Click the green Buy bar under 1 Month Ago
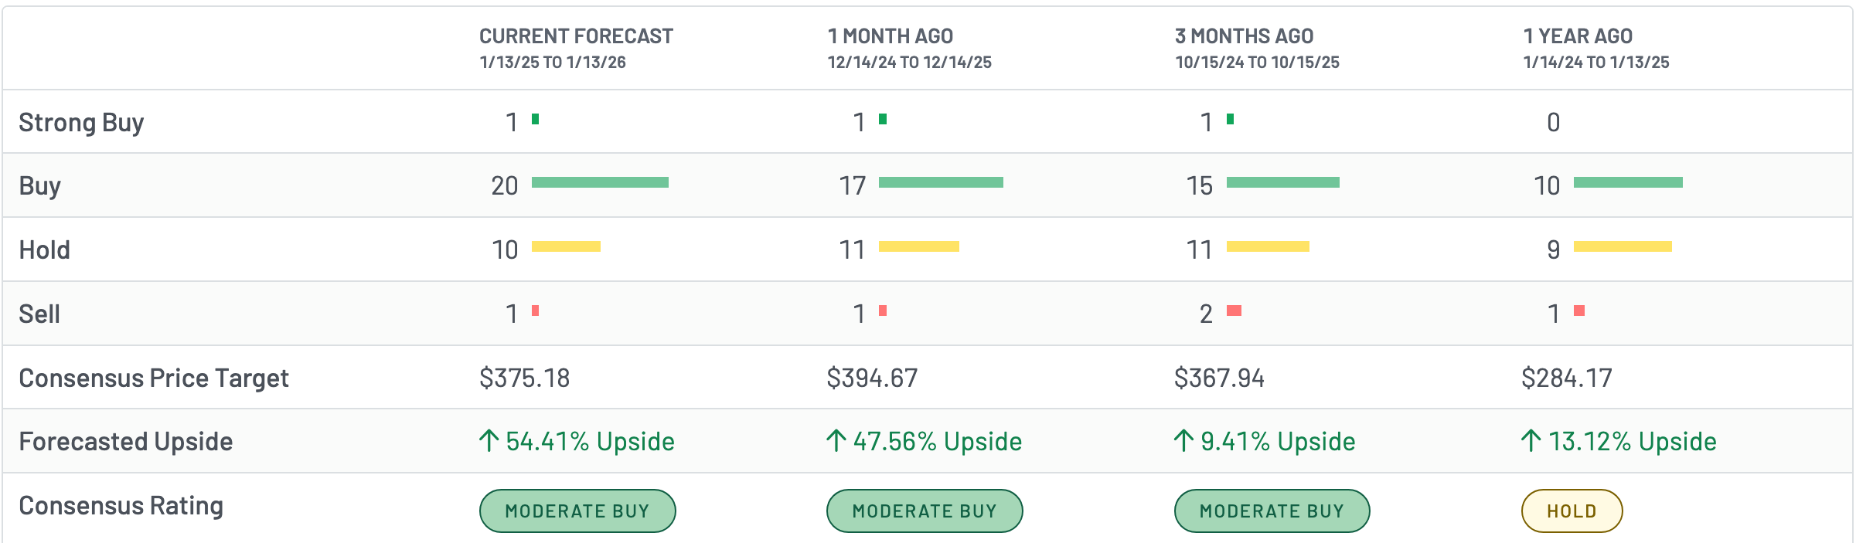Viewport: 1856px width, 543px height. pyautogui.click(x=941, y=182)
